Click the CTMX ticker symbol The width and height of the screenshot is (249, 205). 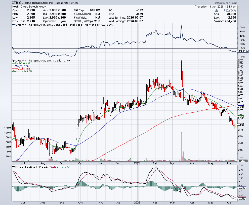click(16, 3)
